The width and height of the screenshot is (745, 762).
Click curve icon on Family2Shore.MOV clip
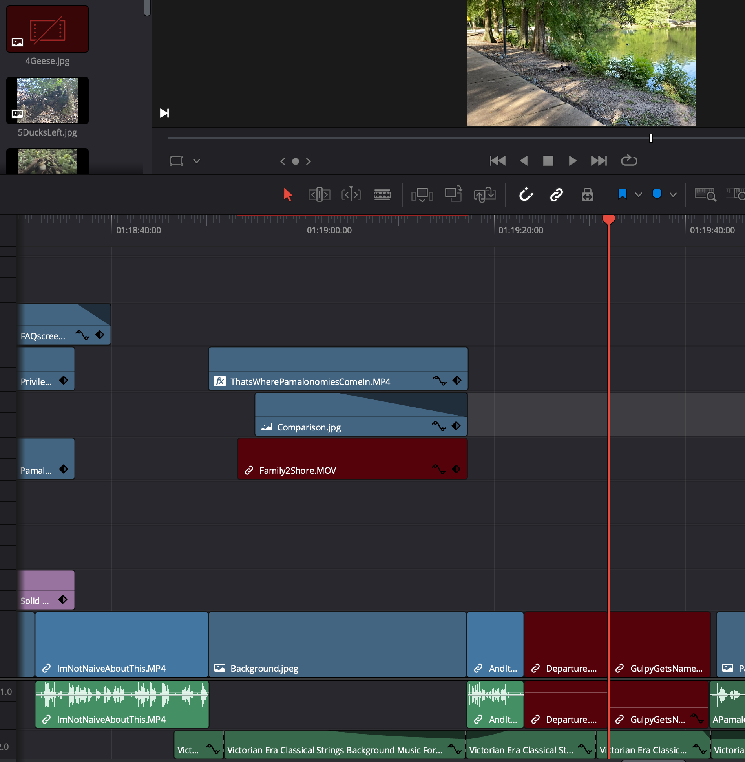(x=439, y=469)
